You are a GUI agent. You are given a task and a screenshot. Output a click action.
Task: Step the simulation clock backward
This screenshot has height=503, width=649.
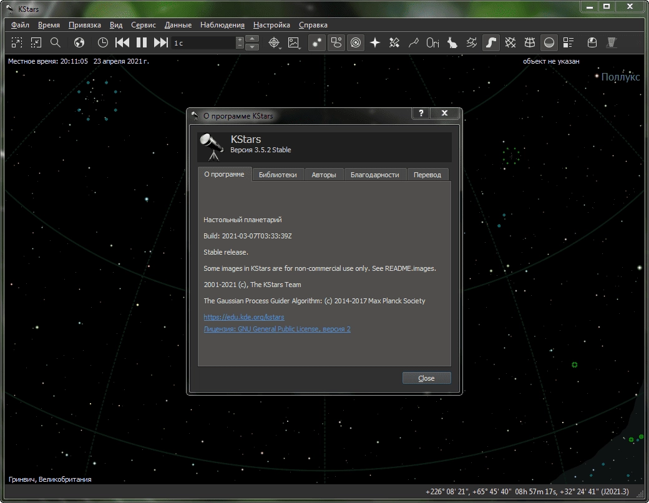[x=122, y=42]
